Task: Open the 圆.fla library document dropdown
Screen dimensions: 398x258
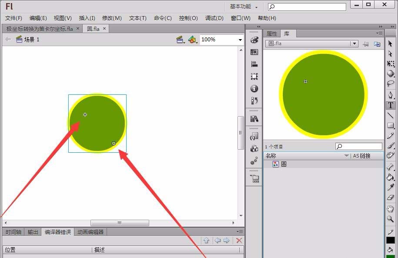Action: (355, 44)
